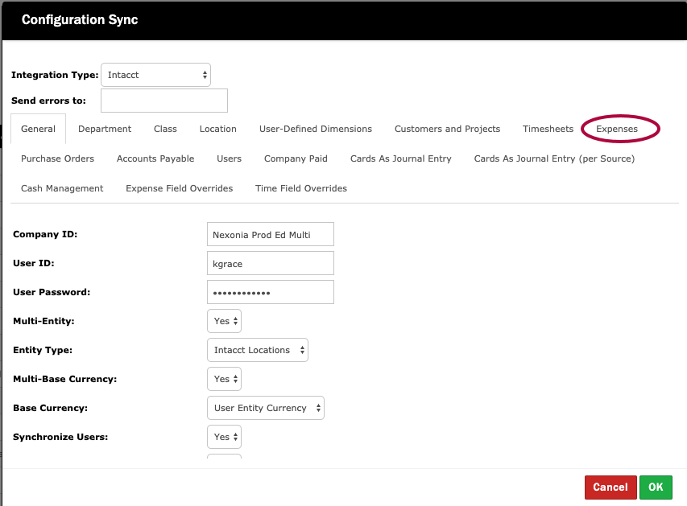The image size is (687, 506).
Task: Open the Accounts Payable tab
Action: point(155,158)
